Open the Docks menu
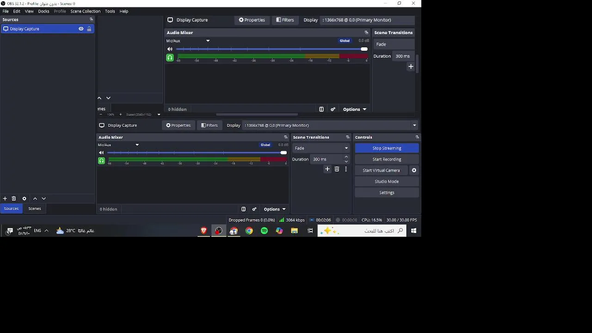Screen dimensions: 592x333 [43, 11]
